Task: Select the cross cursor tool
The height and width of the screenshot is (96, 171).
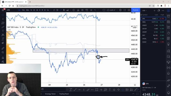Action: point(3,15)
